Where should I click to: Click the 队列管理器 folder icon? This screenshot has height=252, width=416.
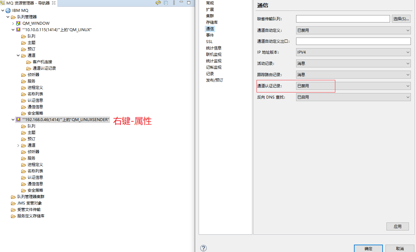point(13,17)
